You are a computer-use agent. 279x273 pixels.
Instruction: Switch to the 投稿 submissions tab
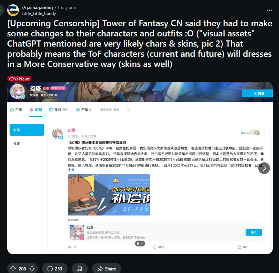[59, 110]
